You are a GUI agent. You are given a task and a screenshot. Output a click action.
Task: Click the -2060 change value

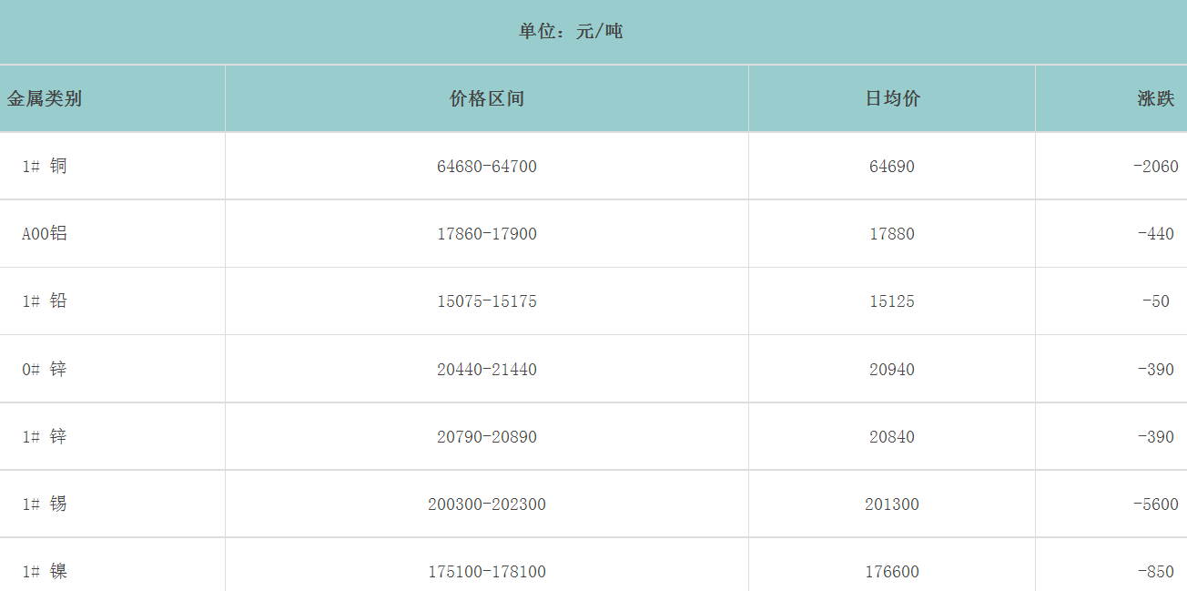(1155, 167)
